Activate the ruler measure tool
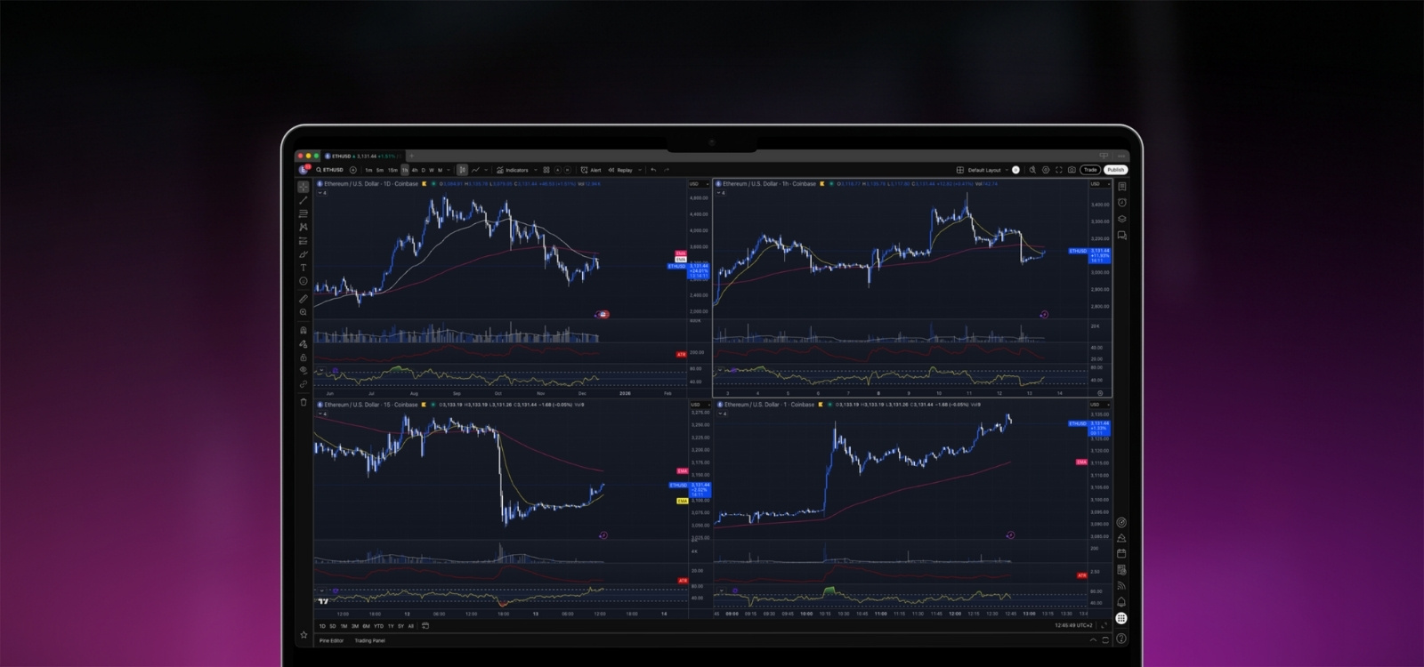Viewport: 1424px width, 667px height. point(303,299)
